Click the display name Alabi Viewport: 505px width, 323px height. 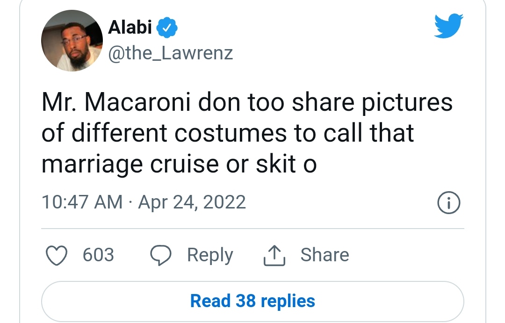[130, 28]
